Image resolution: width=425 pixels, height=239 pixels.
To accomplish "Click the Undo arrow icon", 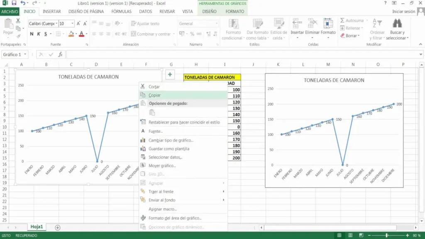I will (23, 3).
